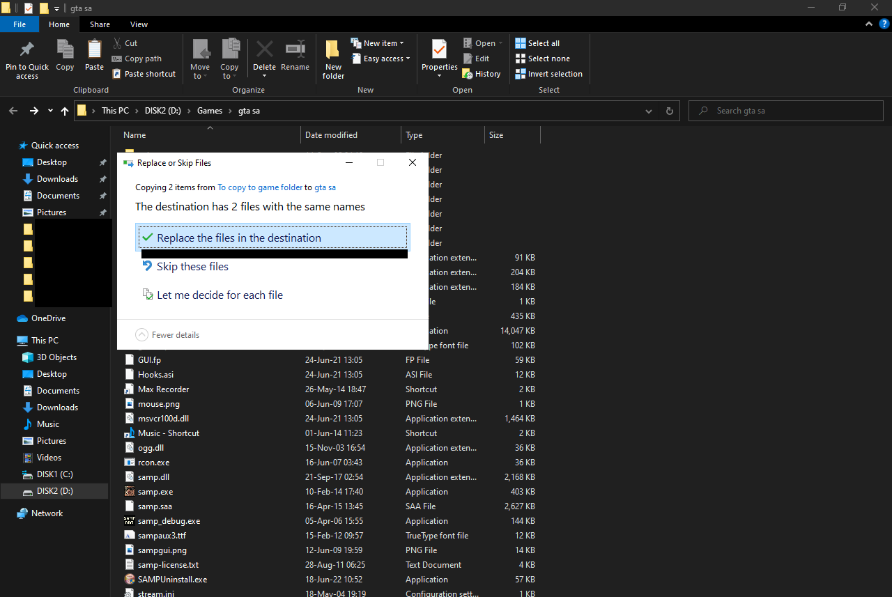The width and height of the screenshot is (892, 597).
Task: Refresh the gta sa folder
Action: [x=670, y=111]
